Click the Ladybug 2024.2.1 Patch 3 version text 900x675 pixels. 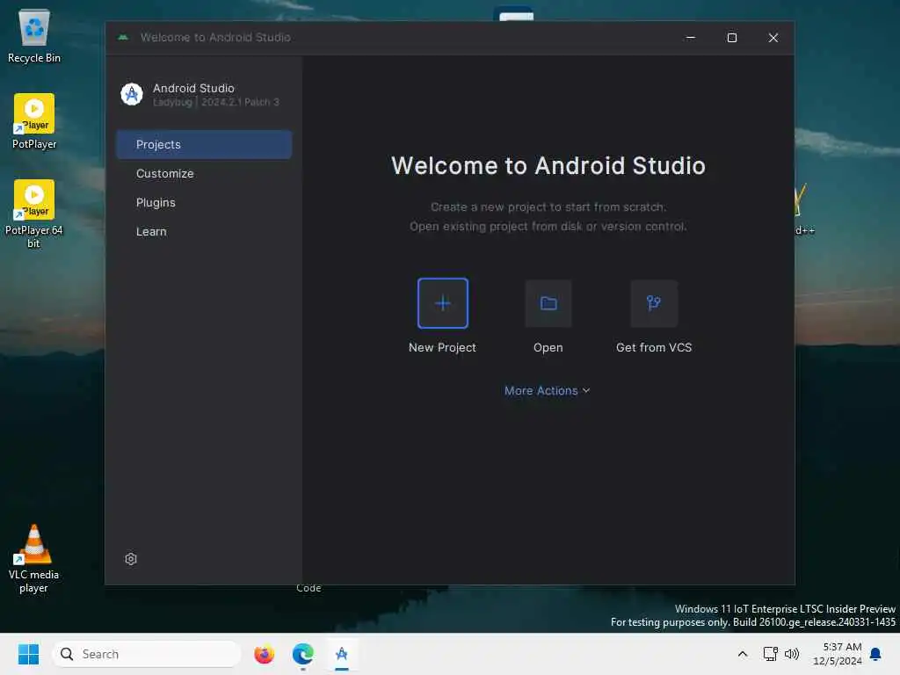point(216,102)
